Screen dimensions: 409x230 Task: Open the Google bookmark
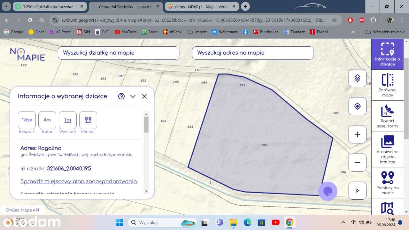coord(13,32)
